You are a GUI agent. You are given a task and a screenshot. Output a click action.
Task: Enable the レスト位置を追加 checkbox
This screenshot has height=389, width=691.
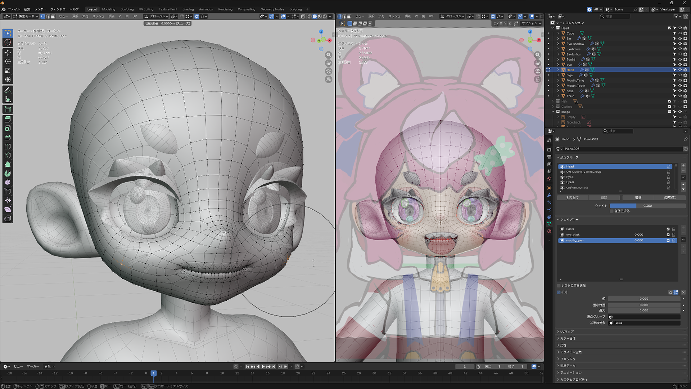559,286
